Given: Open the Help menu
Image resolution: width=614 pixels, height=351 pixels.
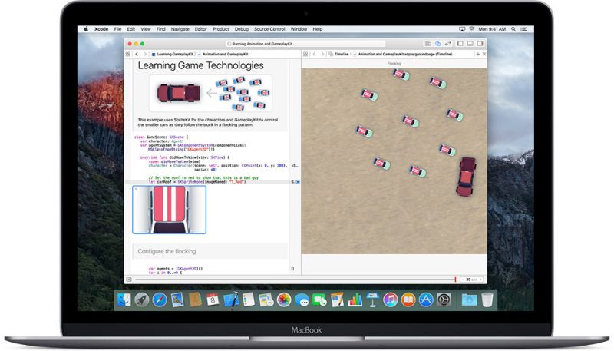Looking at the screenshot, I should [318, 29].
